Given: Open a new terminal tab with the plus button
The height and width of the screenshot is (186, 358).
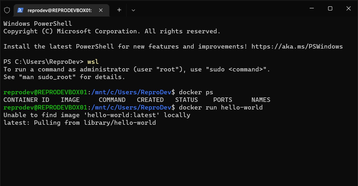Looking at the screenshot, I should pos(119,10).
